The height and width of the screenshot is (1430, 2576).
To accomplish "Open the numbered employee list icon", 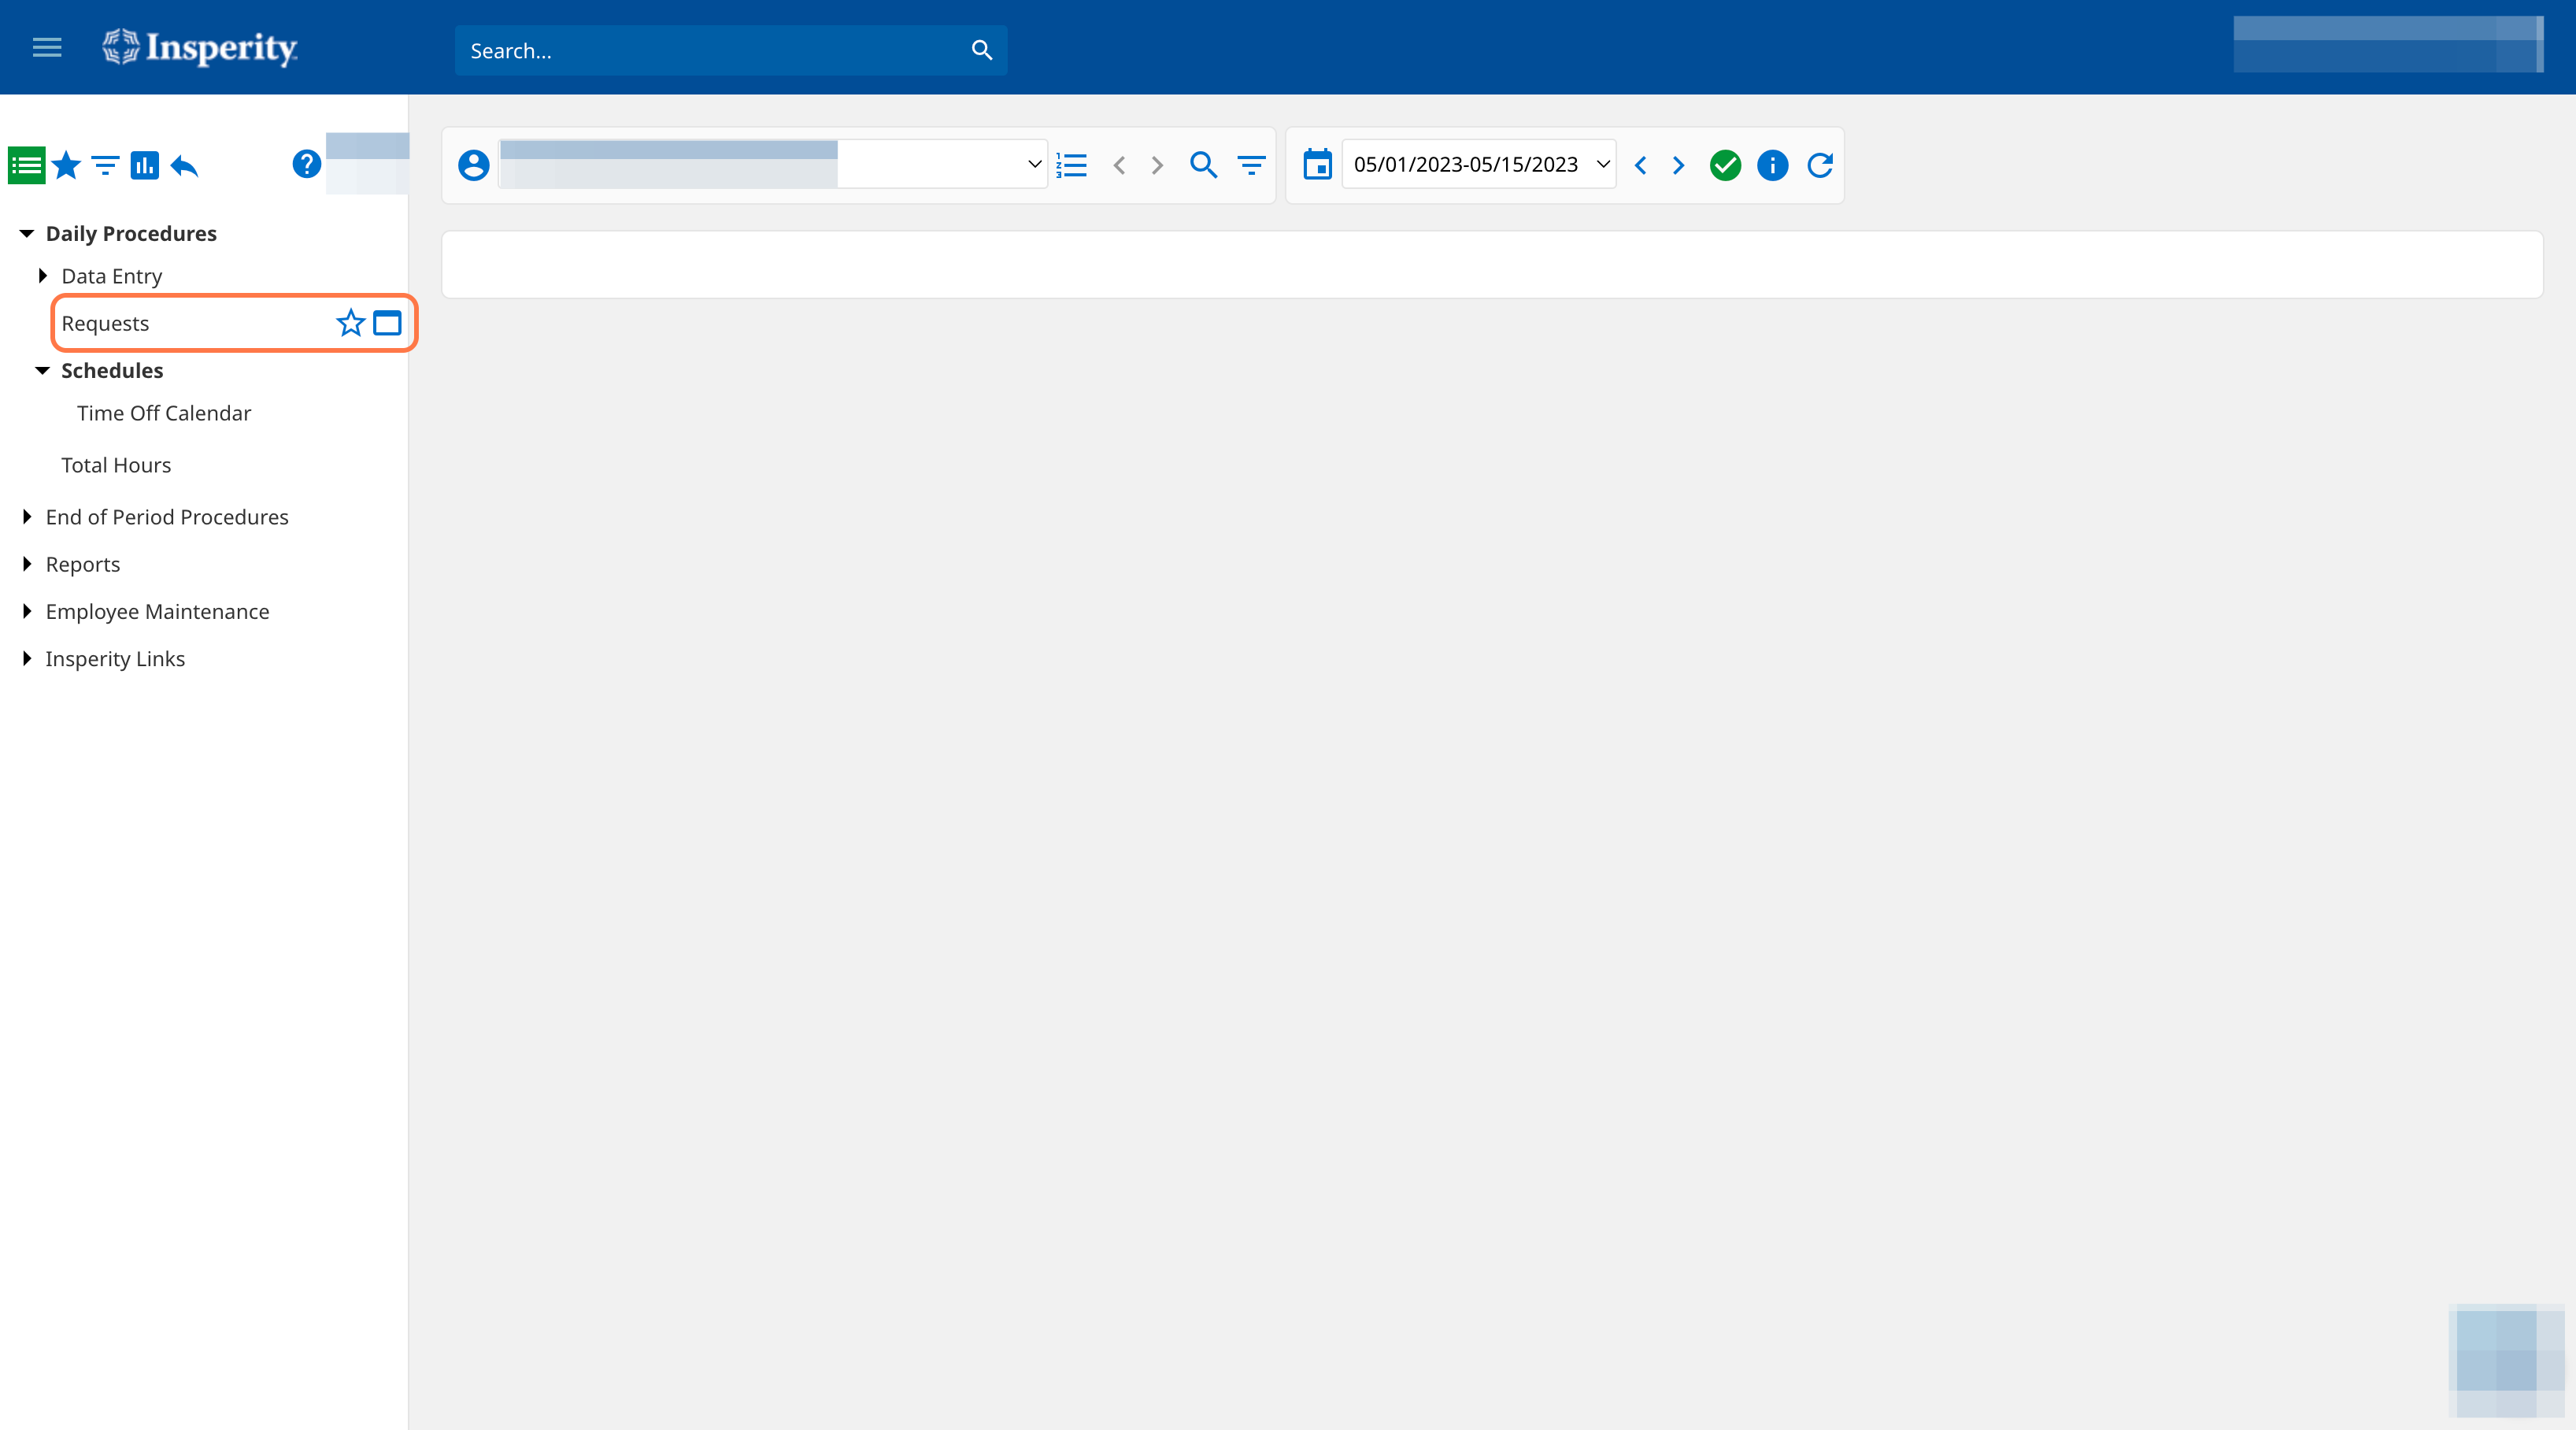I will (x=1071, y=165).
